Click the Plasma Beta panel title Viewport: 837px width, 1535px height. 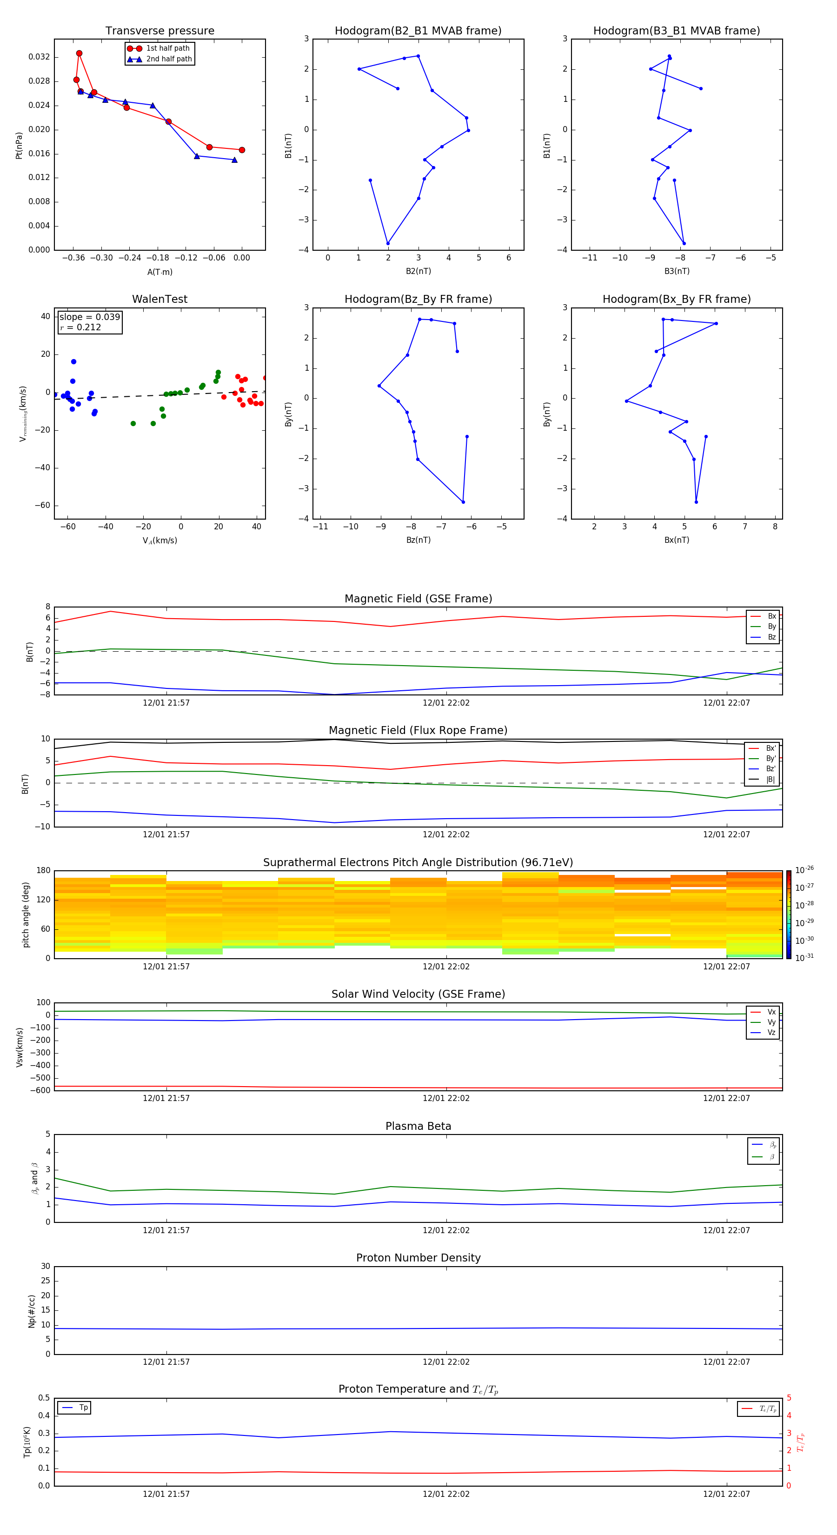coord(418,1127)
